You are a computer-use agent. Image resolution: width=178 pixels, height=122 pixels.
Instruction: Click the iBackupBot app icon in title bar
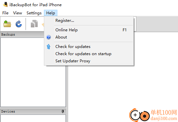coord(5,5)
